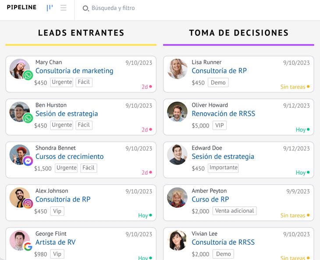Click Edward Doe's profile picture

point(177,155)
